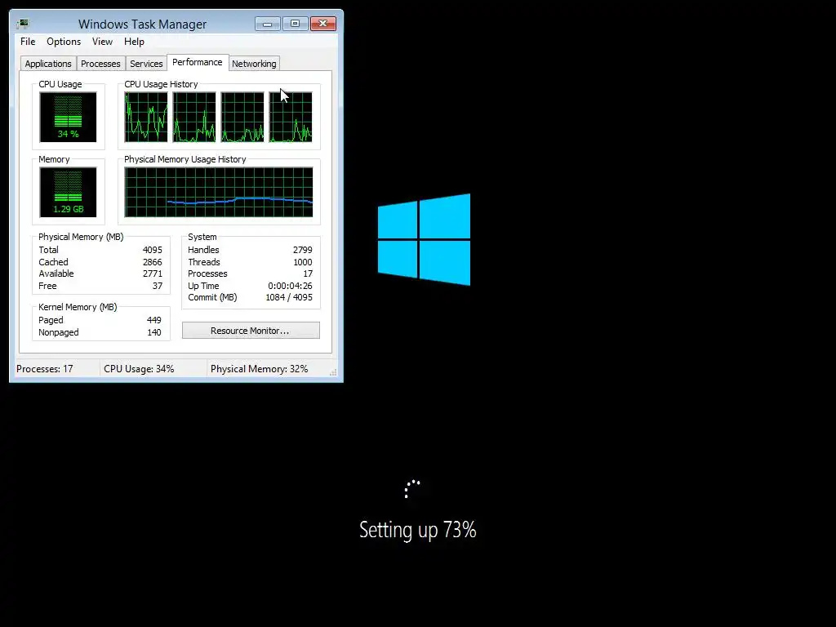This screenshot has height=627, width=836.
Task: Click the second CPU usage history graph
Action: point(194,117)
